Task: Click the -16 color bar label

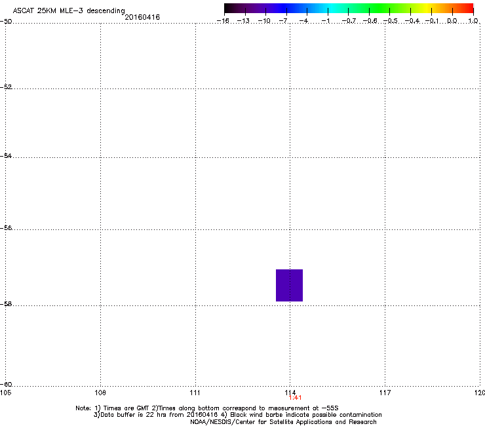Action: coord(223,21)
